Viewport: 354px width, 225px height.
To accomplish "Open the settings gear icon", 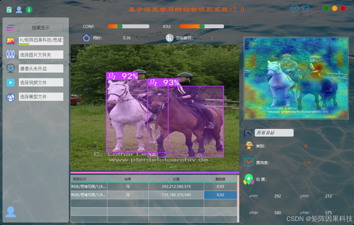I will (x=295, y=8).
